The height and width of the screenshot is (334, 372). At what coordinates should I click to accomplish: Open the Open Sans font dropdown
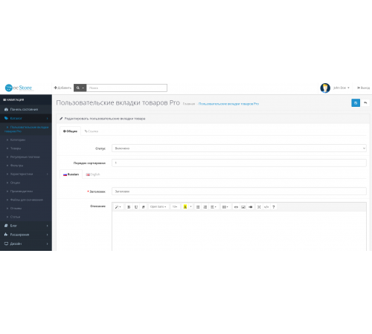[x=158, y=207]
